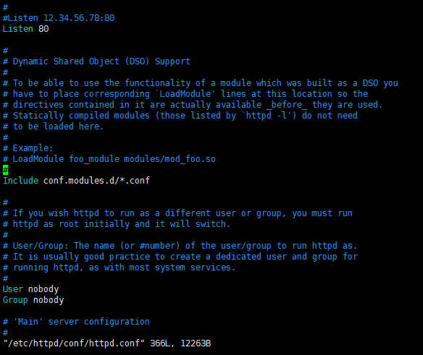Click the word 'Include' keyword
This screenshot has width=423, height=355.
[x=21, y=181]
